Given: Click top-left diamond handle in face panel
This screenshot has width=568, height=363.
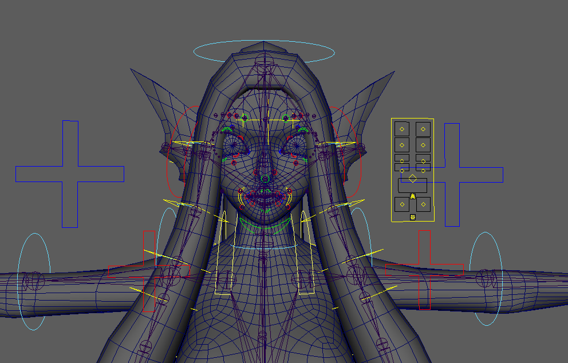Looking at the screenshot, I should (x=403, y=128).
